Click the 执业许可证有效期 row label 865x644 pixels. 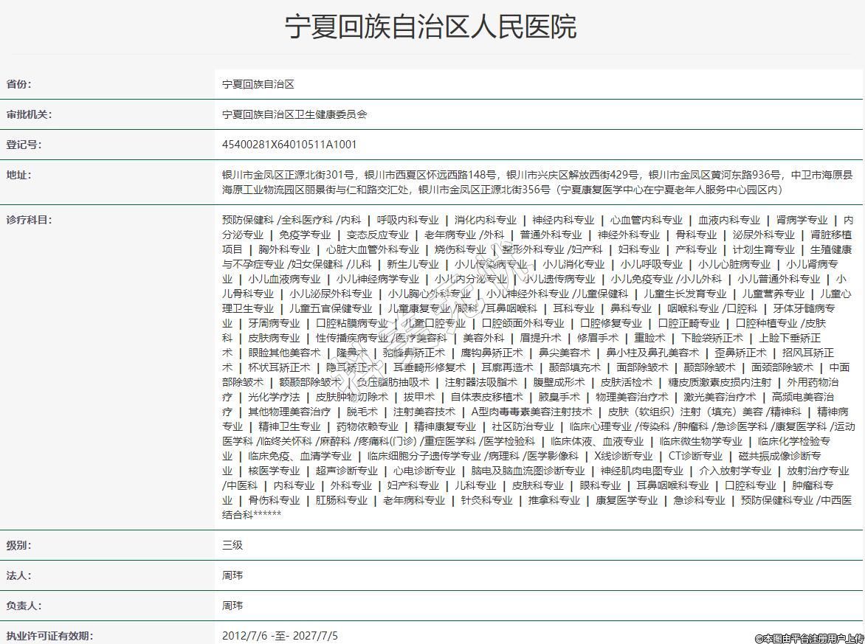click(50, 636)
